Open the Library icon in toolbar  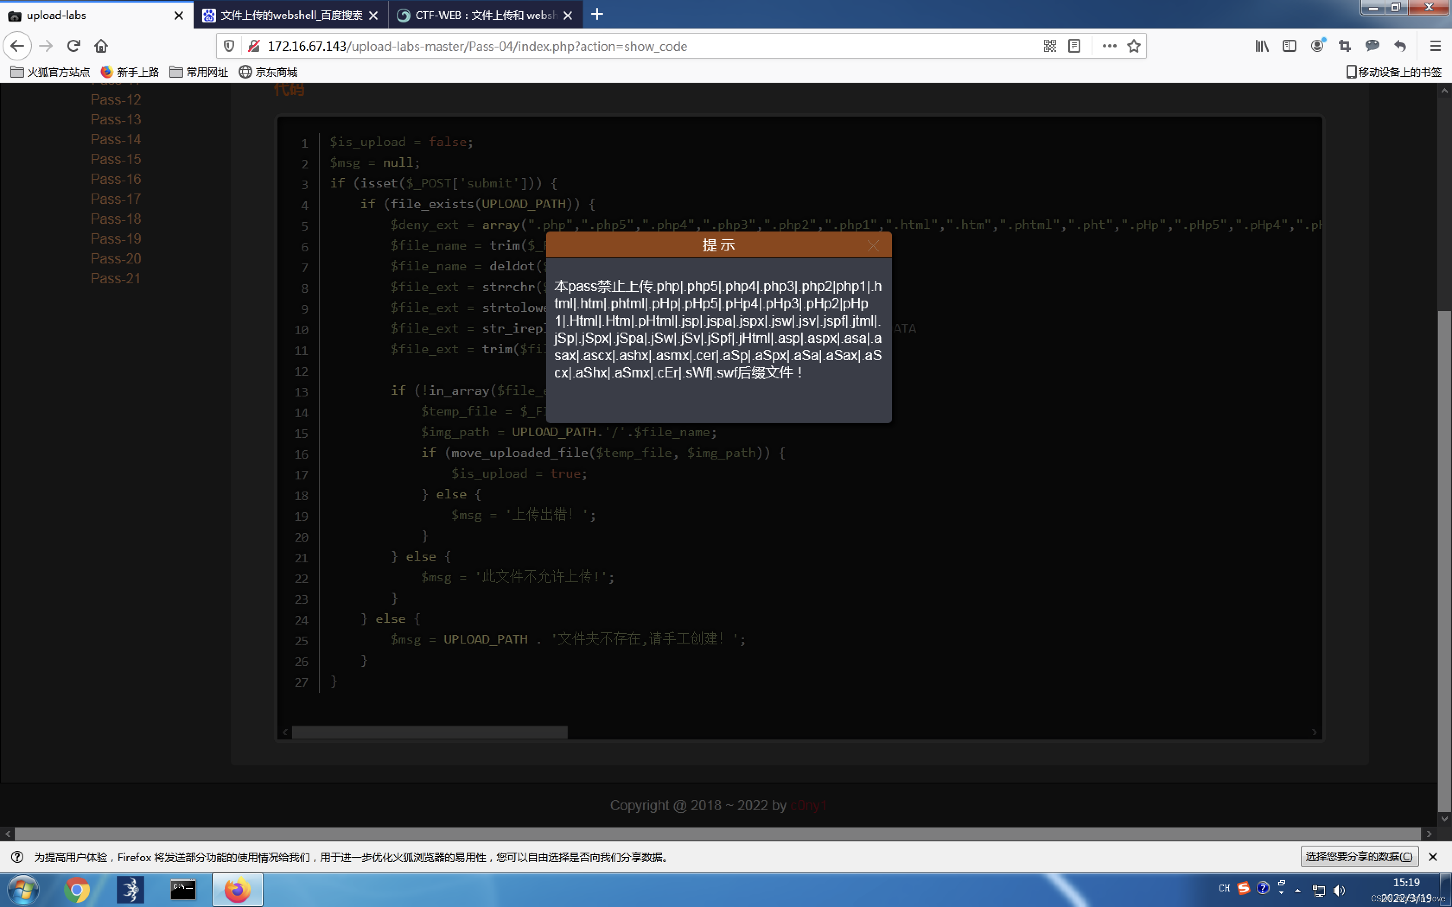pos(1261,46)
